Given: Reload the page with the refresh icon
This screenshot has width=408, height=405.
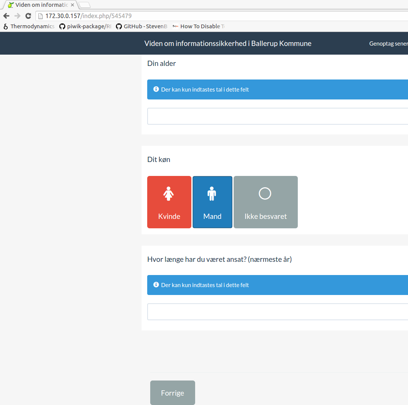Looking at the screenshot, I should [x=28, y=16].
